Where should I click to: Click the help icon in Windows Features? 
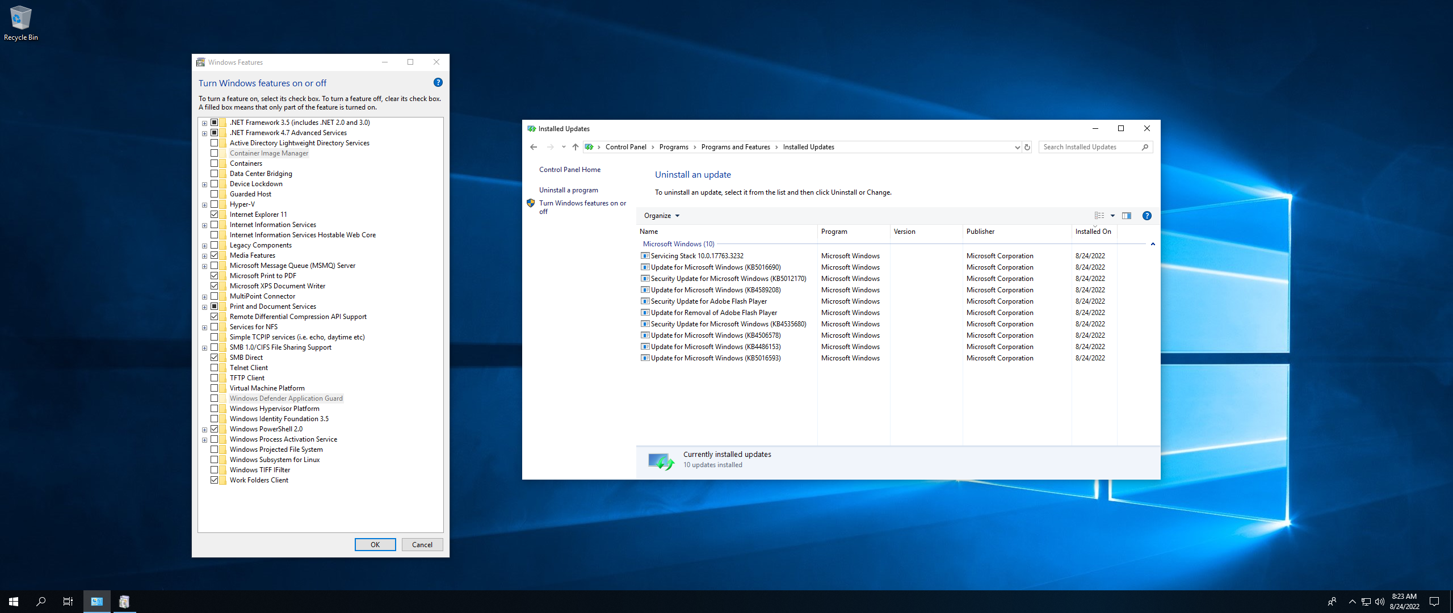point(438,82)
